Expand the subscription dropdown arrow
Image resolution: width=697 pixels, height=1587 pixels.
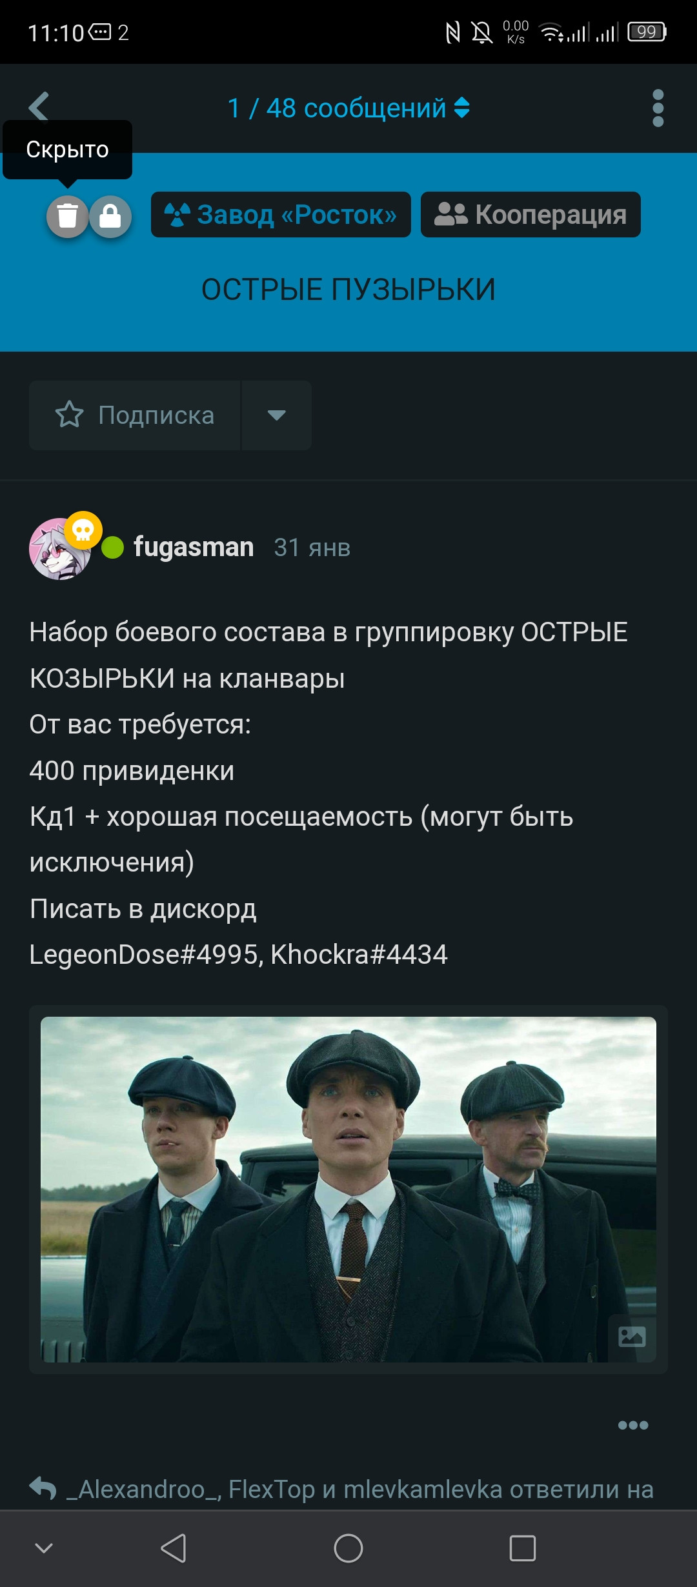click(x=277, y=415)
